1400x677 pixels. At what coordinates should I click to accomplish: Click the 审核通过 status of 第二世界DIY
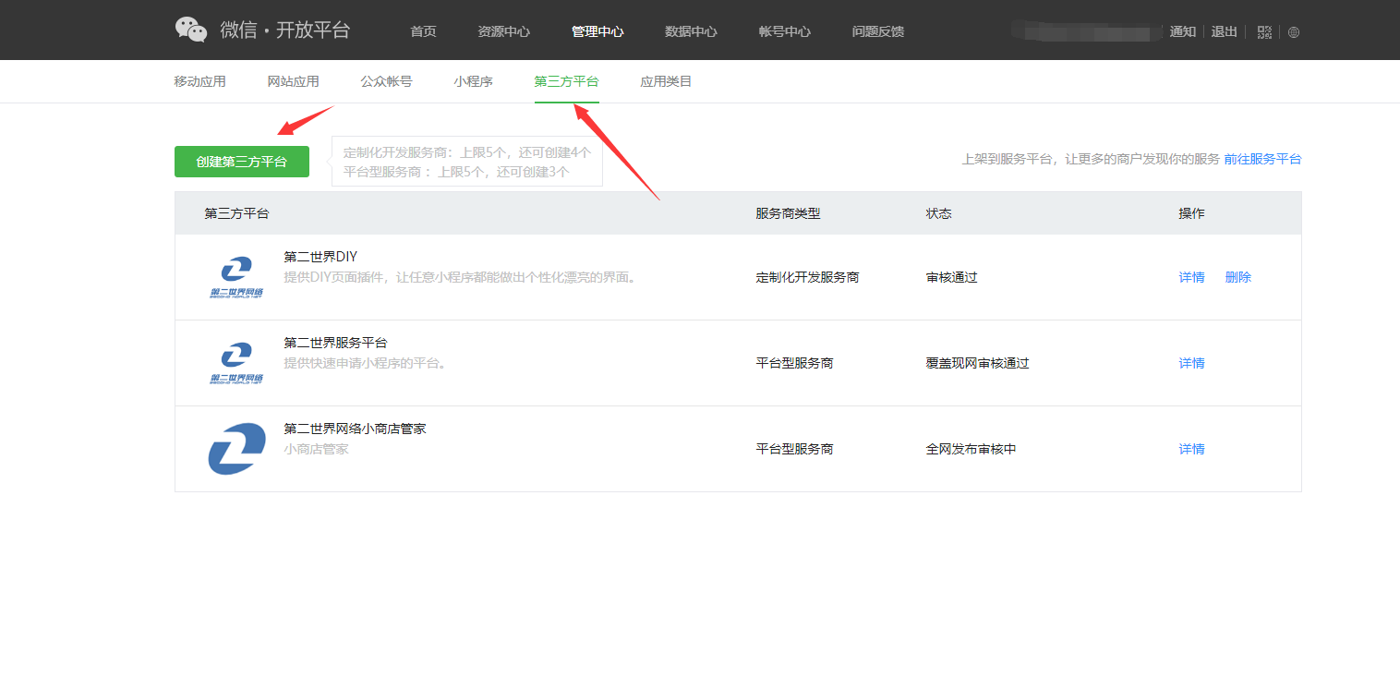952,277
